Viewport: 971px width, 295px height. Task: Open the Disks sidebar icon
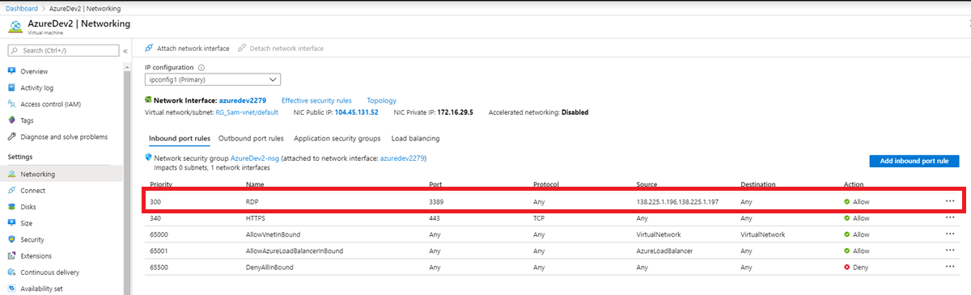pos(12,207)
